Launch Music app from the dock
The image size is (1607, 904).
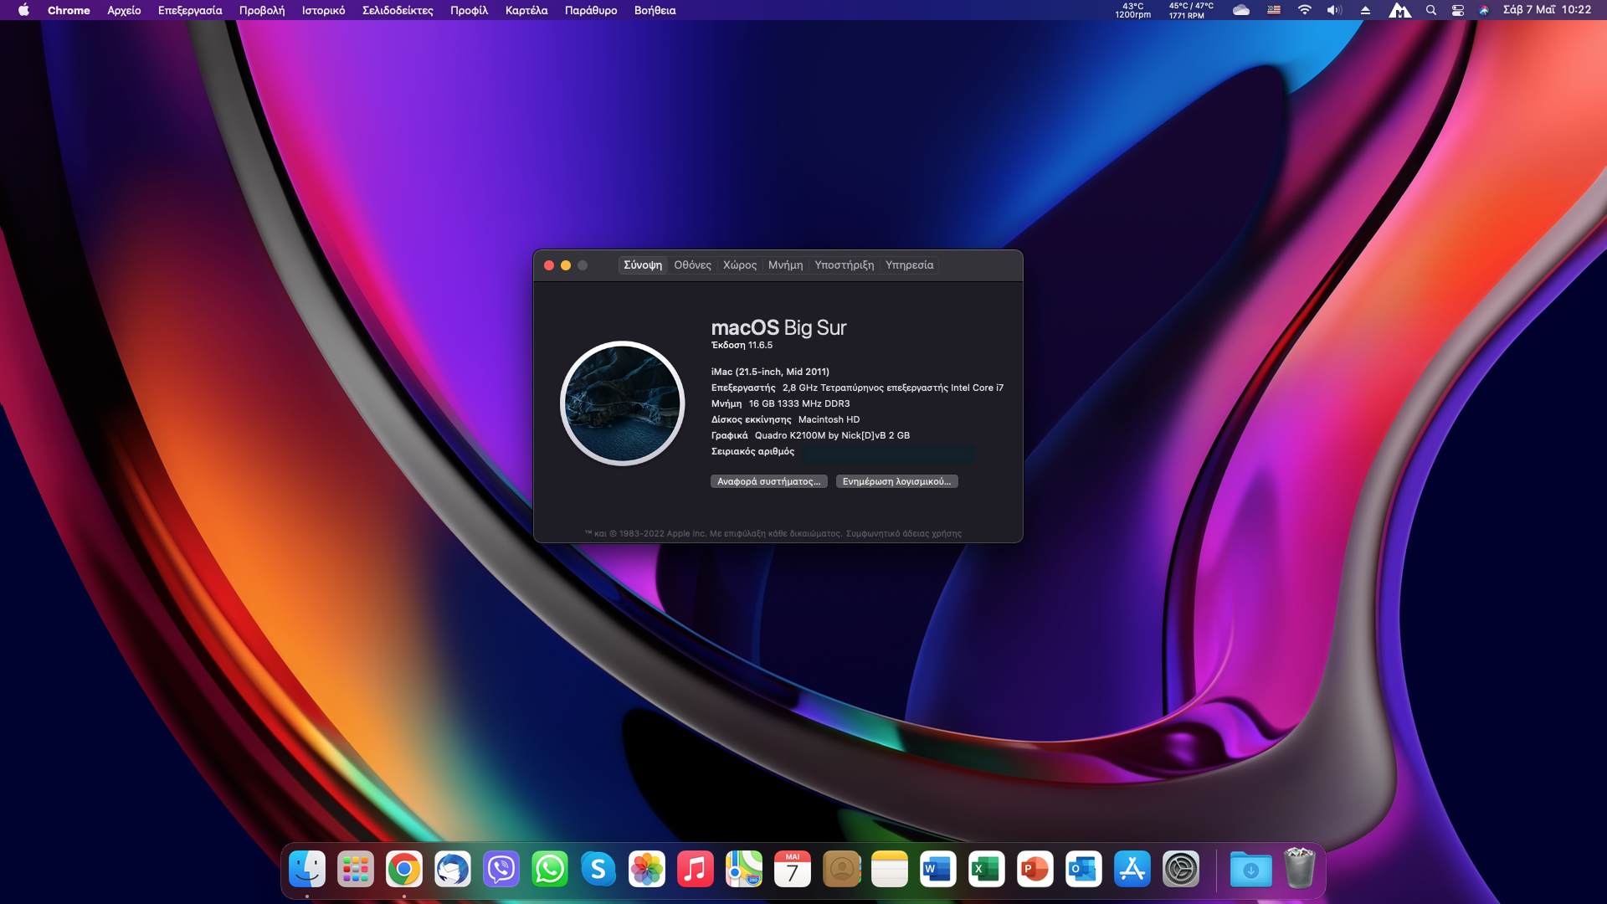click(x=696, y=870)
